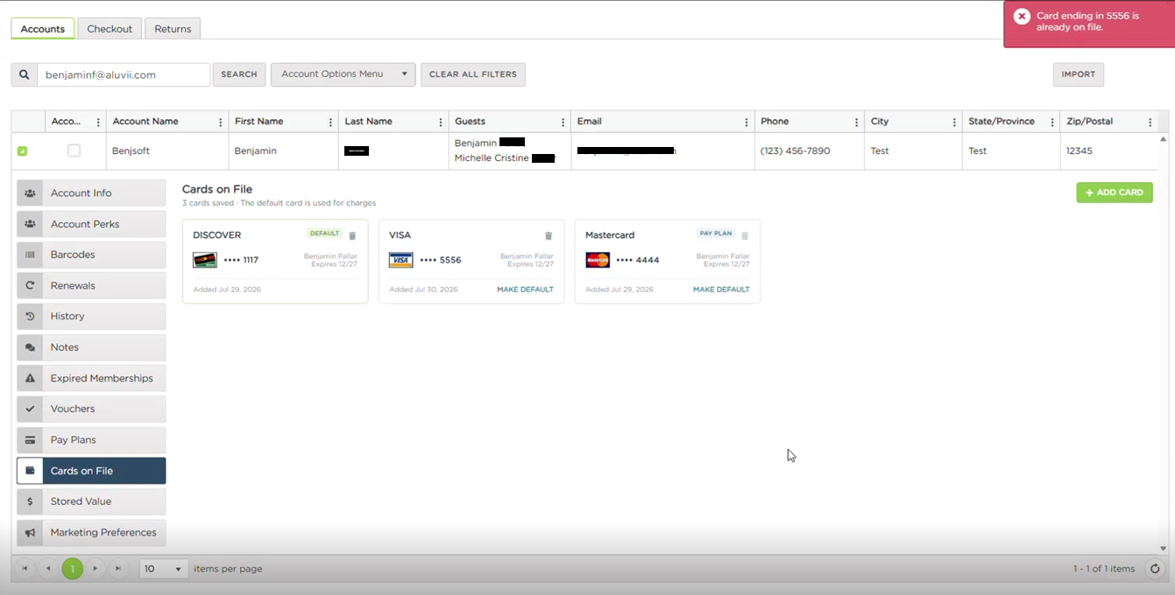1175x595 pixels.
Task: Switch to the Accounts tab
Action: tap(43, 29)
